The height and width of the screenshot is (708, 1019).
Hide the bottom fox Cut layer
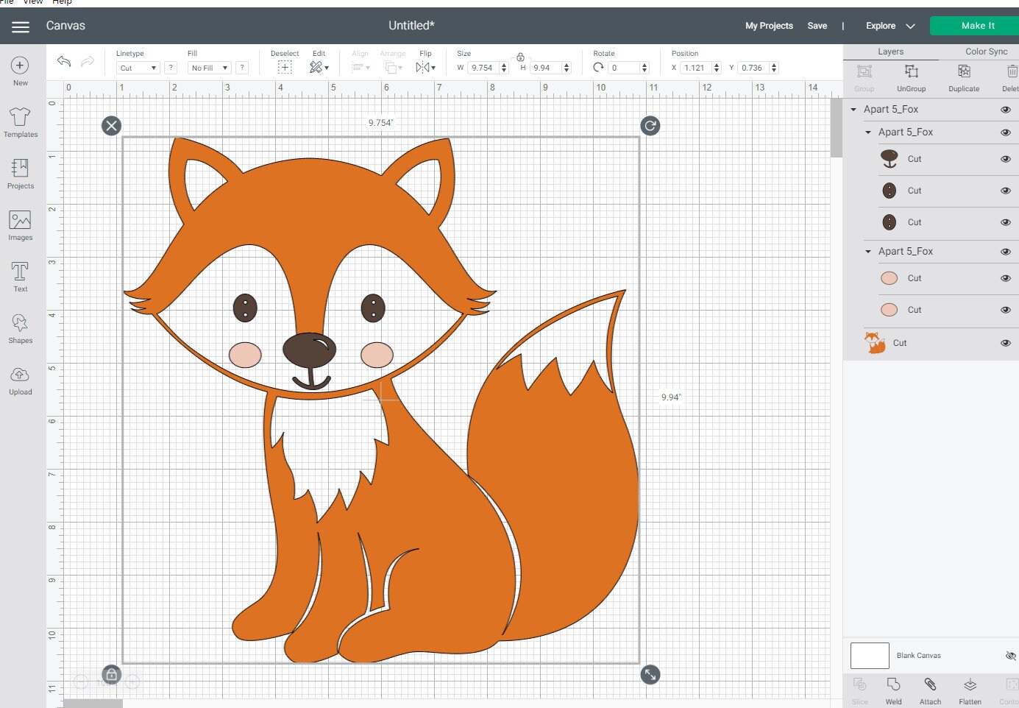1005,342
